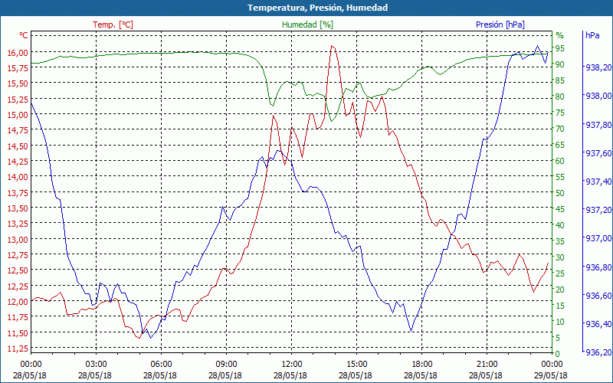Click the 11,50 temperature axis value
The width and height of the screenshot is (613, 383).
tap(17, 332)
